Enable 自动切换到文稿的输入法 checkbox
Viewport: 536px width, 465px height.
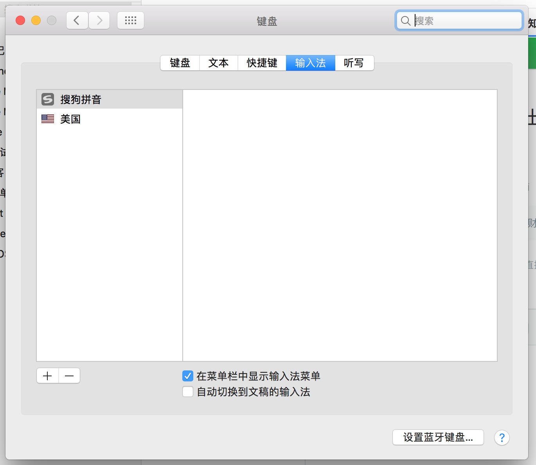tap(188, 392)
